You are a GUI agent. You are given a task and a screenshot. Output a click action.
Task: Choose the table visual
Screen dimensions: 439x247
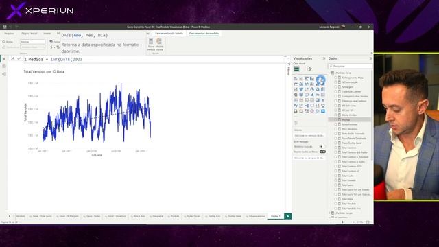tap(312, 100)
